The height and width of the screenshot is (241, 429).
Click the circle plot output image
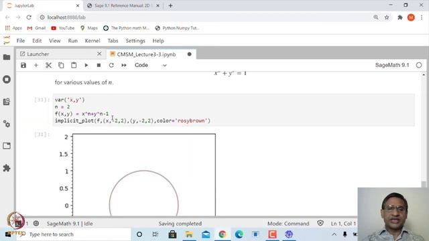[x=137, y=174]
